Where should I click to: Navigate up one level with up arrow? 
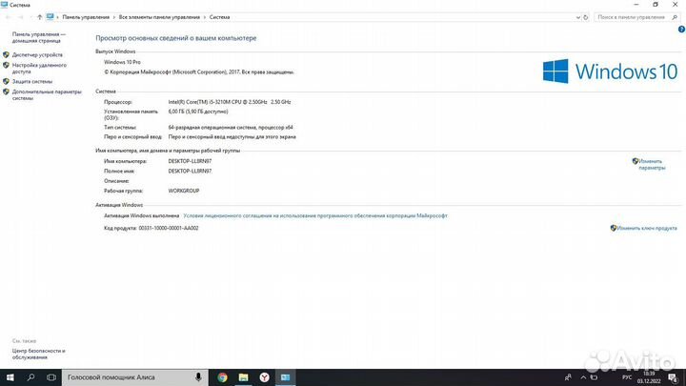(39, 17)
